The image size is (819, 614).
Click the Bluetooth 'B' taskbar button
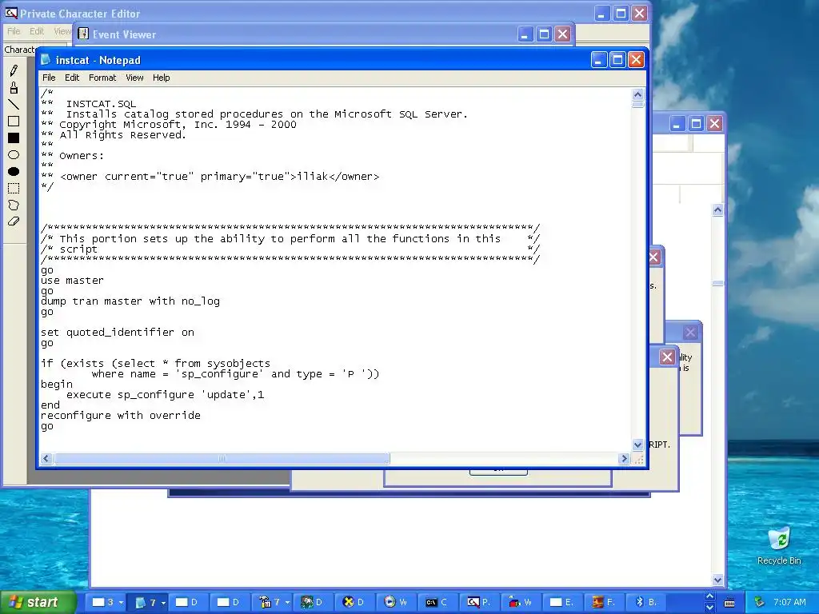pos(646,602)
